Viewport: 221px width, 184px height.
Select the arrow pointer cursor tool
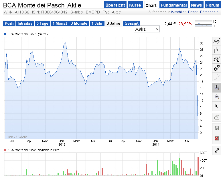click(217, 106)
